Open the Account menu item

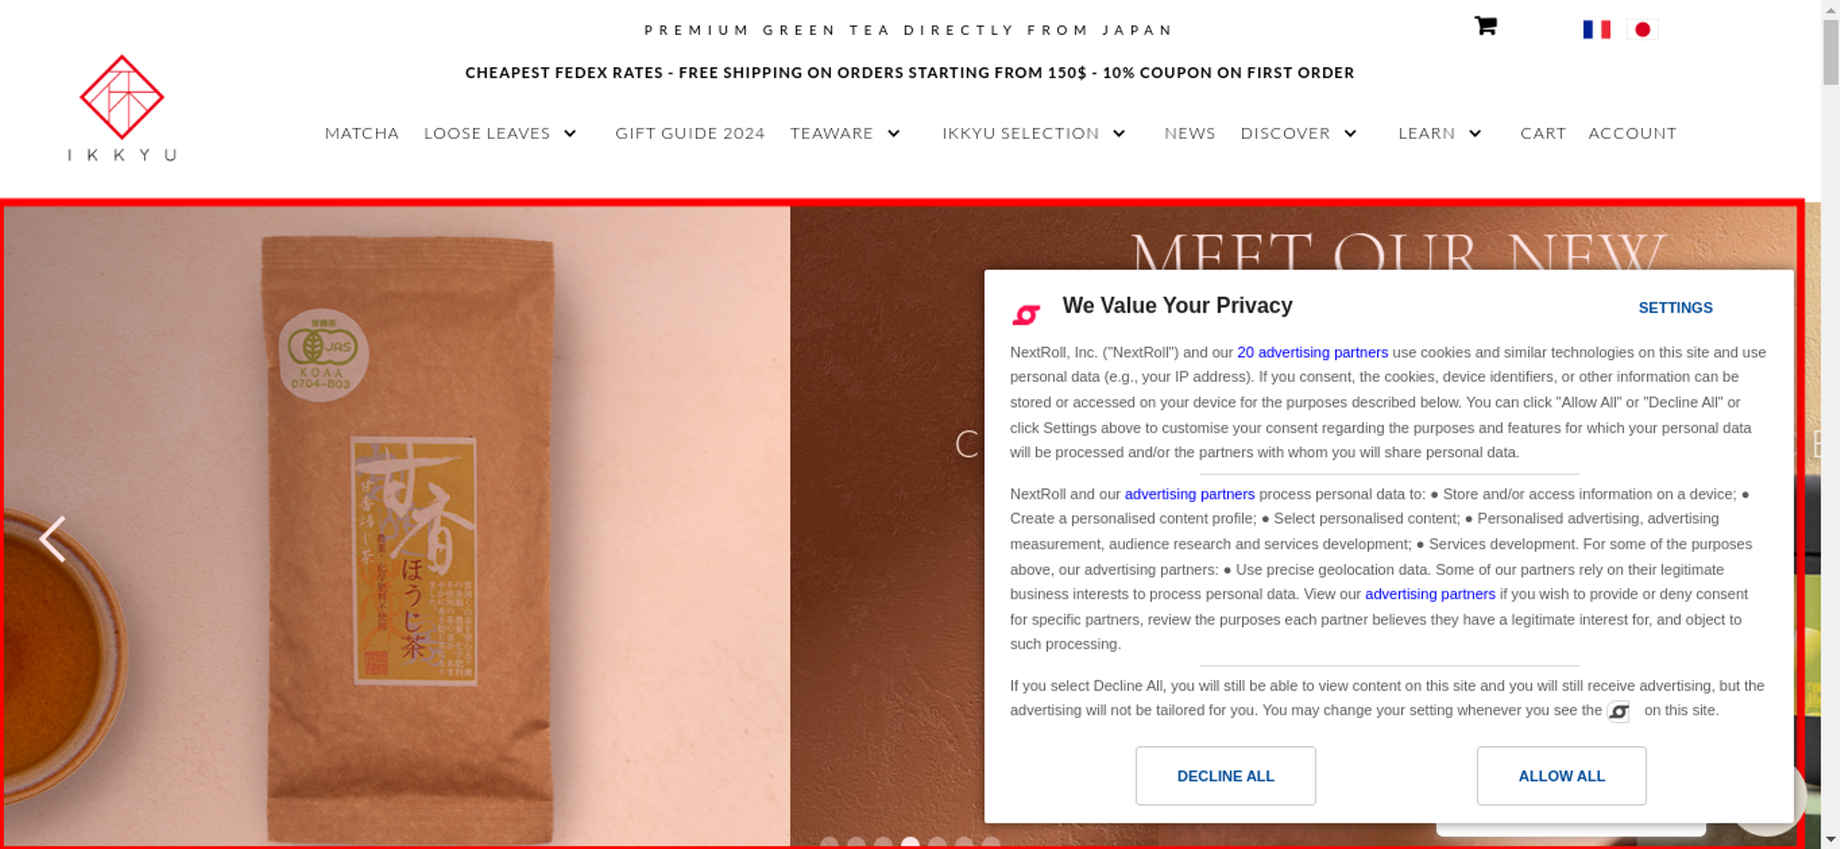[1632, 133]
